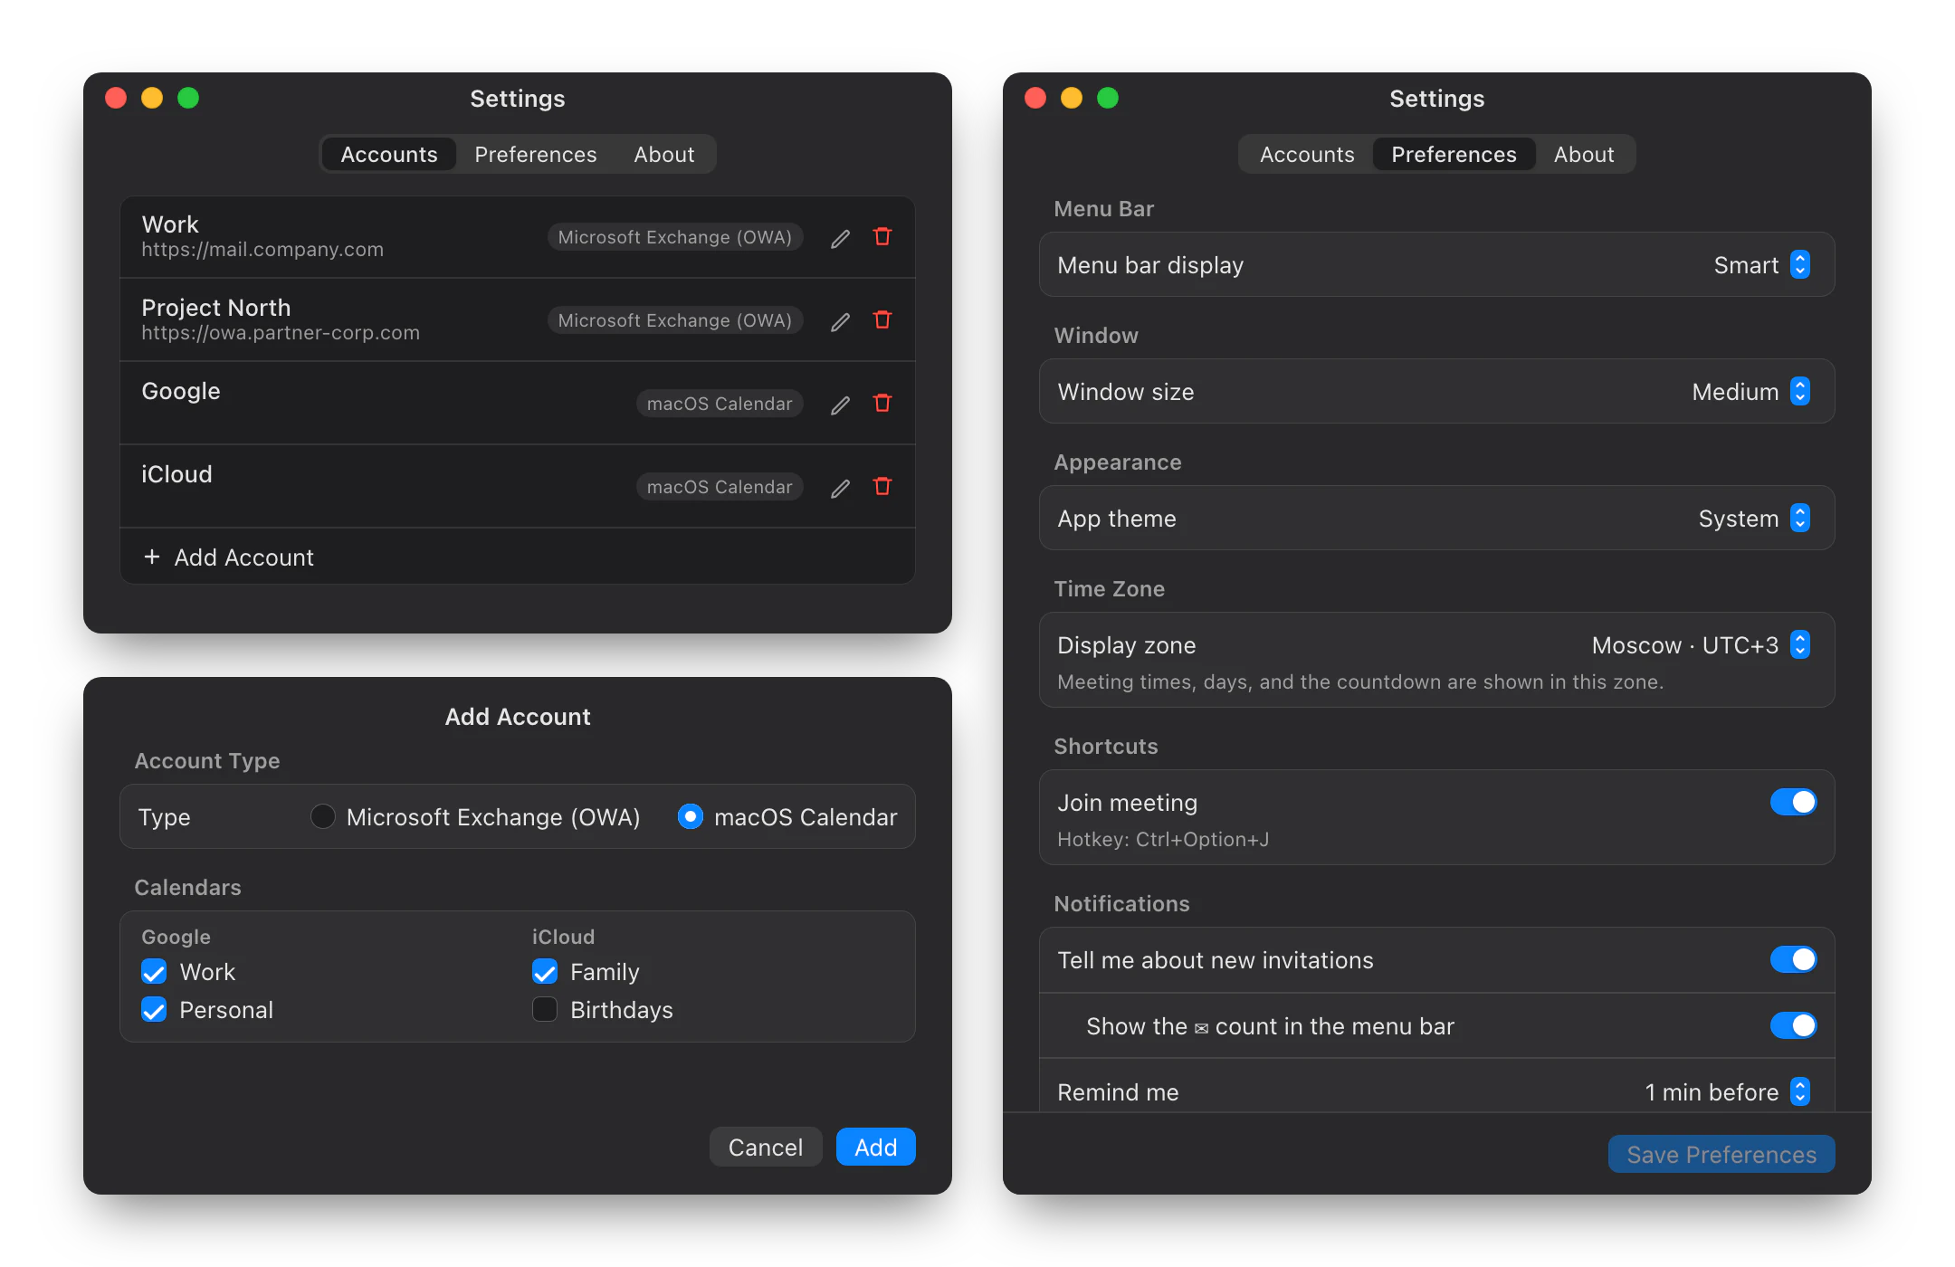
Task: Check the iCloud Birthdays calendar
Action: 545,1010
